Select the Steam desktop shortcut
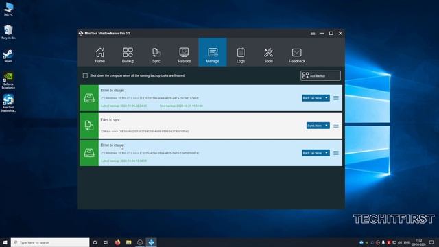This screenshot has height=247, width=439. [x=8, y=56]
